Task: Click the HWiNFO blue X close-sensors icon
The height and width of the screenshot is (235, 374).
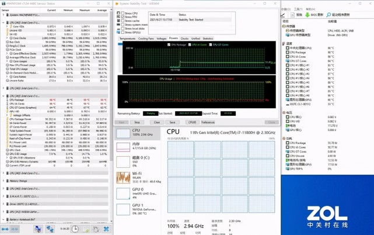Action: (106, 229)
